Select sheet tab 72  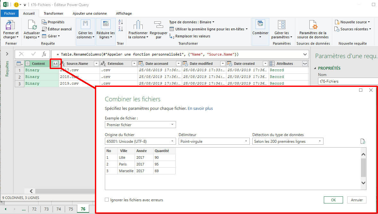(x=34, y=209)
